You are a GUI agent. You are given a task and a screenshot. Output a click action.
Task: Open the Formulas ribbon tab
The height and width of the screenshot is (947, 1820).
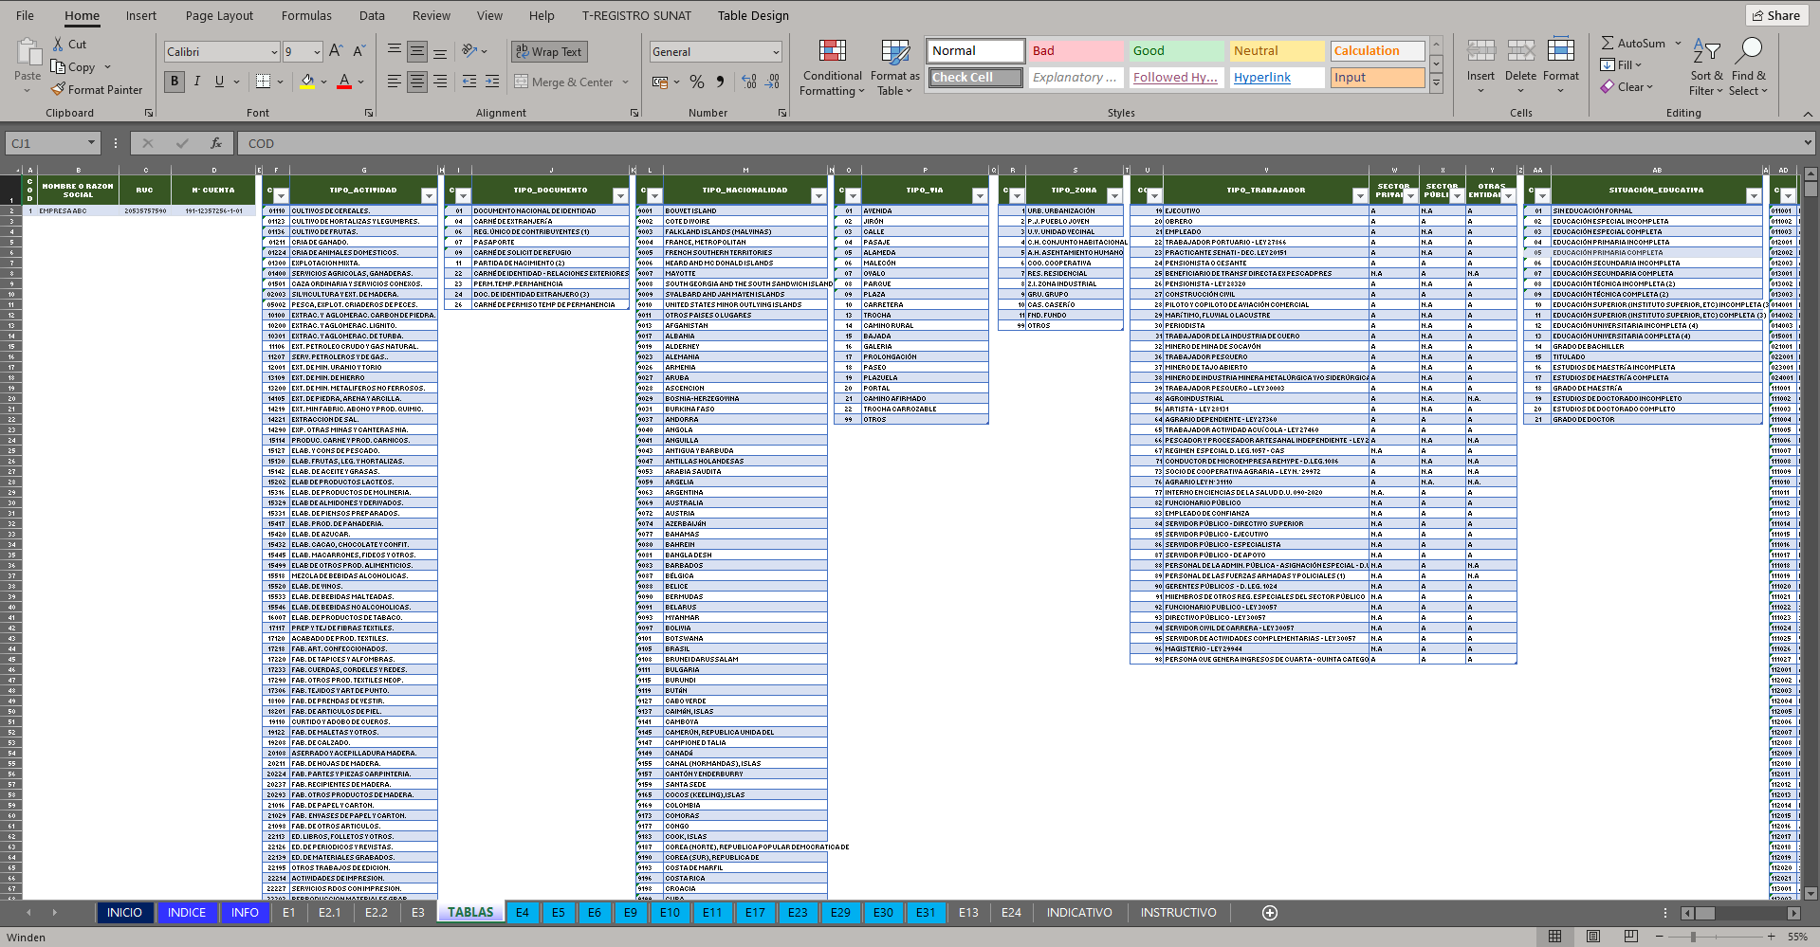[x=306, y=15]
